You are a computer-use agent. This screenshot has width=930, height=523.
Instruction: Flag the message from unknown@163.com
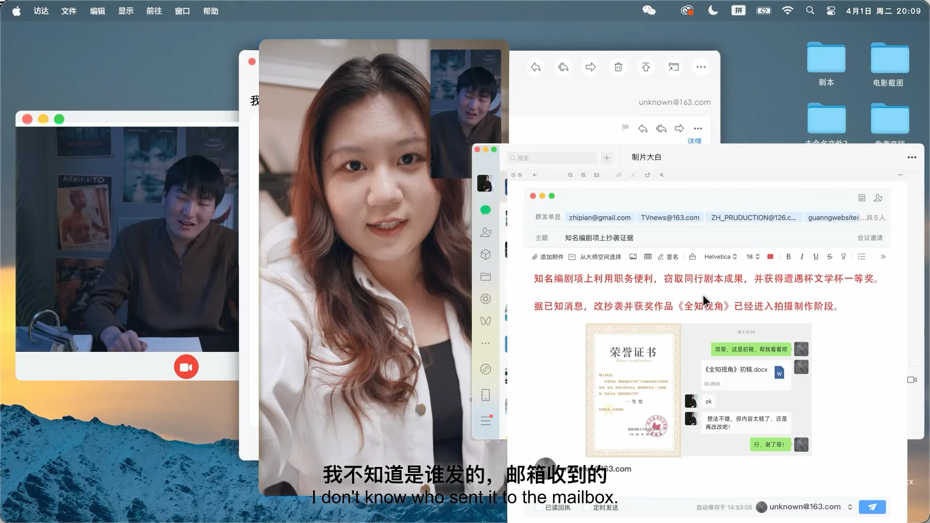(x=625, y=128)
